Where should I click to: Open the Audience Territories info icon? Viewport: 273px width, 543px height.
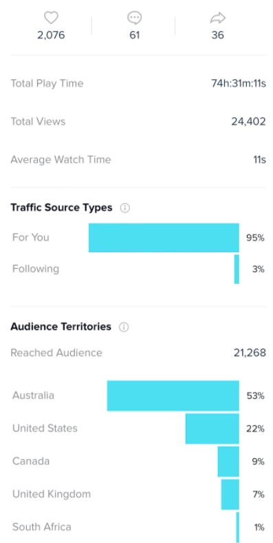click(124, 327)
